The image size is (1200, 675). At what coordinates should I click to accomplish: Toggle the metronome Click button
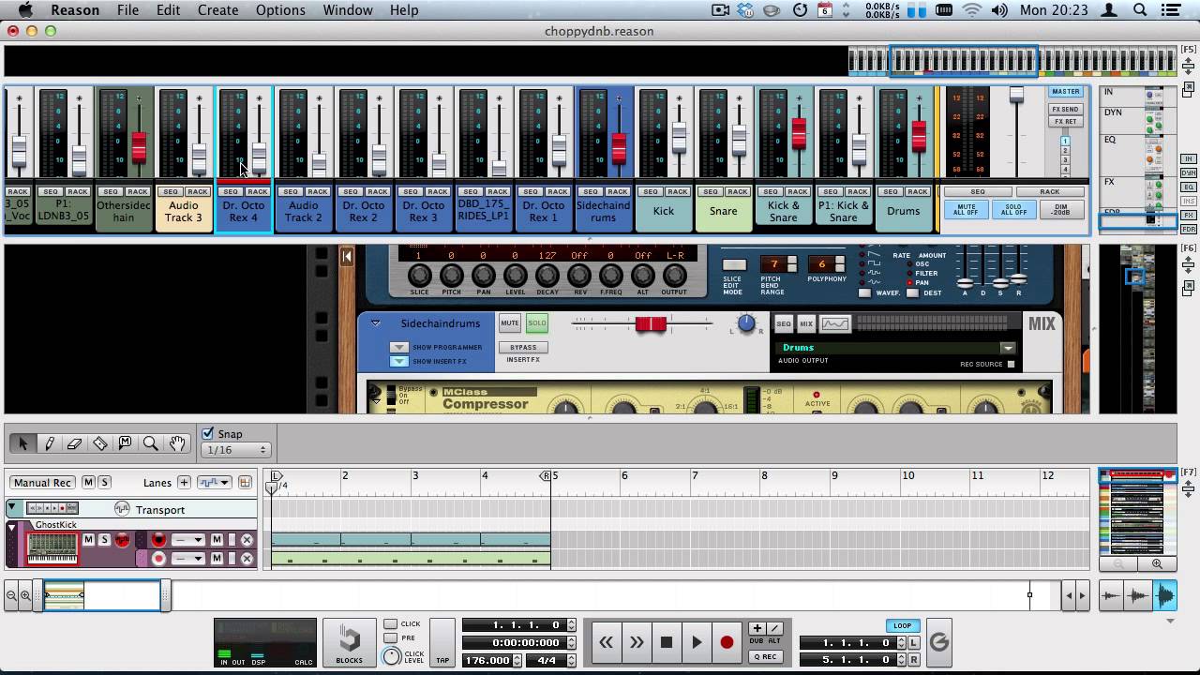tap(391, 624)
